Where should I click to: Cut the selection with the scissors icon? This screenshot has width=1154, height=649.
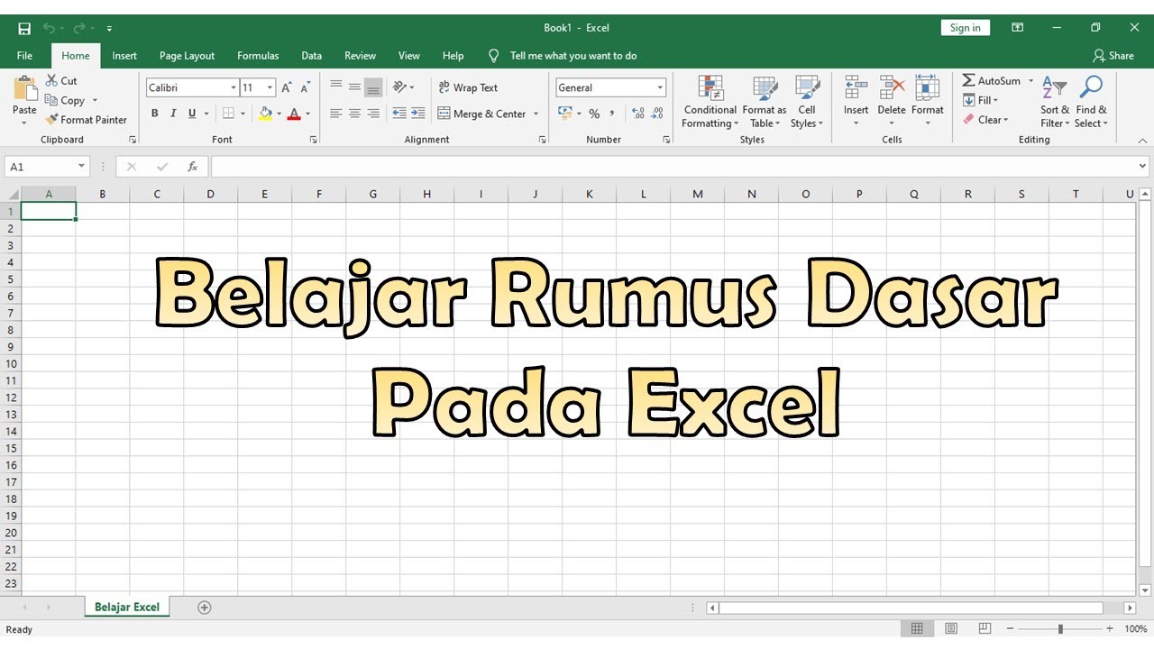pos(52,80)
